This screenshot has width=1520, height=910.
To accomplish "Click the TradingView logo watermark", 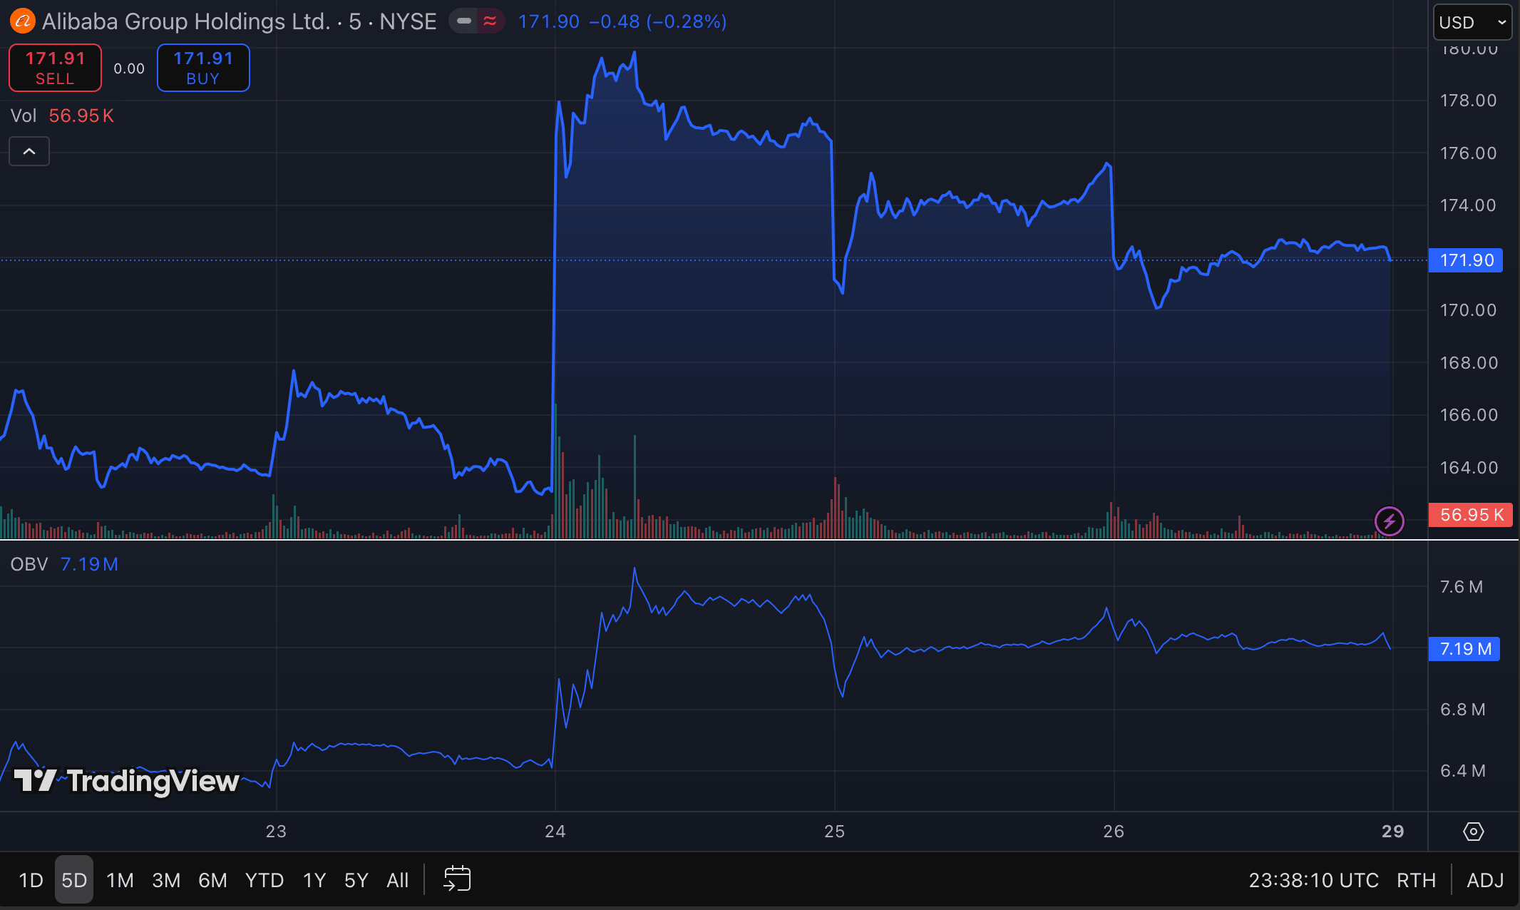I will 127,782.
